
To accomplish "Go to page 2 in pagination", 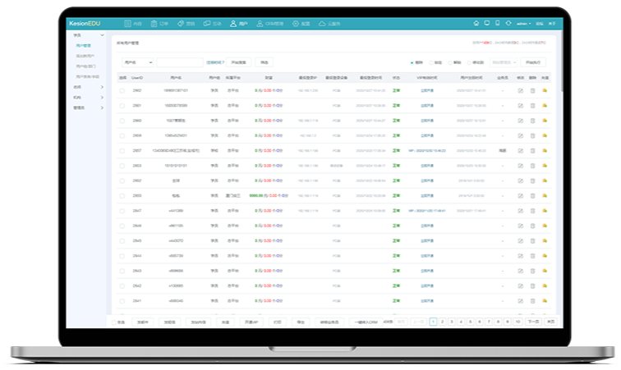I will click(442, 322).
